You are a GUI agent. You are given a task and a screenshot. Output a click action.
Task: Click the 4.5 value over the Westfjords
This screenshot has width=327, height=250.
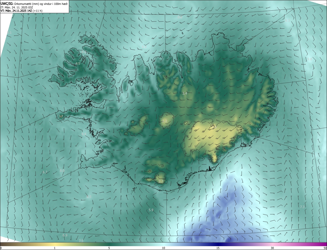pyautogui.click(x=78, y=63)
